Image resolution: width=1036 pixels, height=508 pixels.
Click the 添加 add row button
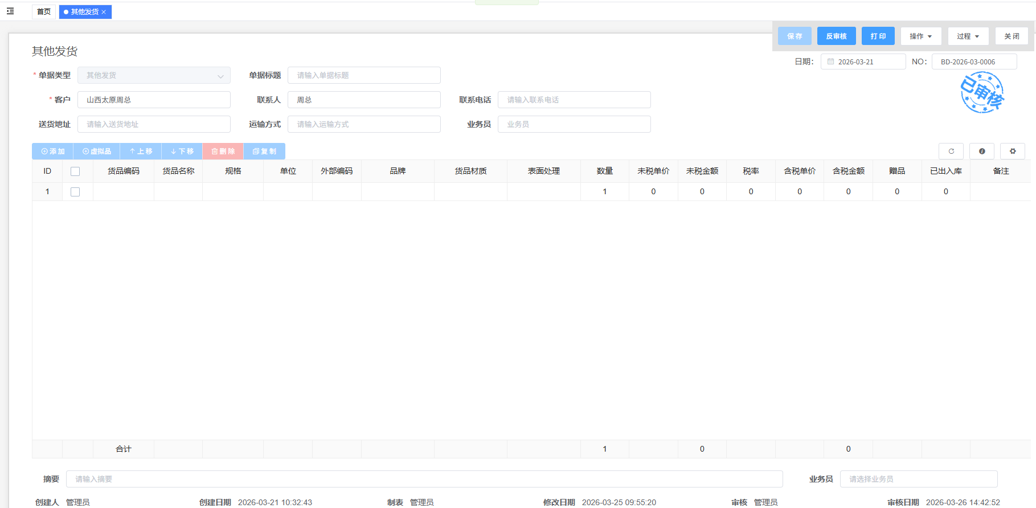tap(52, 151)
